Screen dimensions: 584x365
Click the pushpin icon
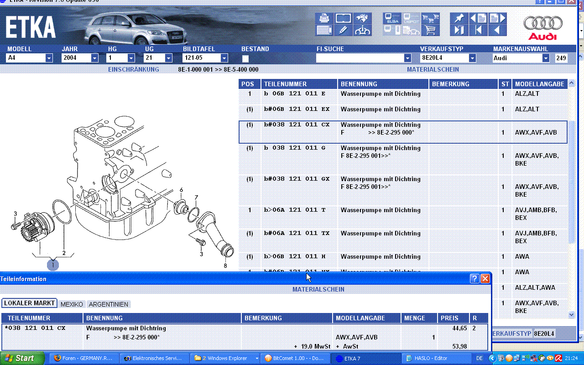pos(459,19)
